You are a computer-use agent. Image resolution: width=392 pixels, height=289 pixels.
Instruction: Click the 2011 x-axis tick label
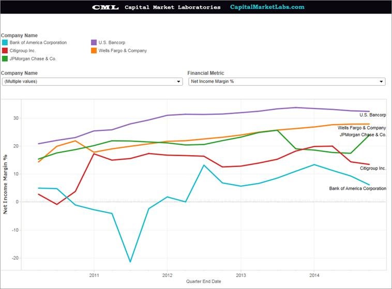(94, 276)
